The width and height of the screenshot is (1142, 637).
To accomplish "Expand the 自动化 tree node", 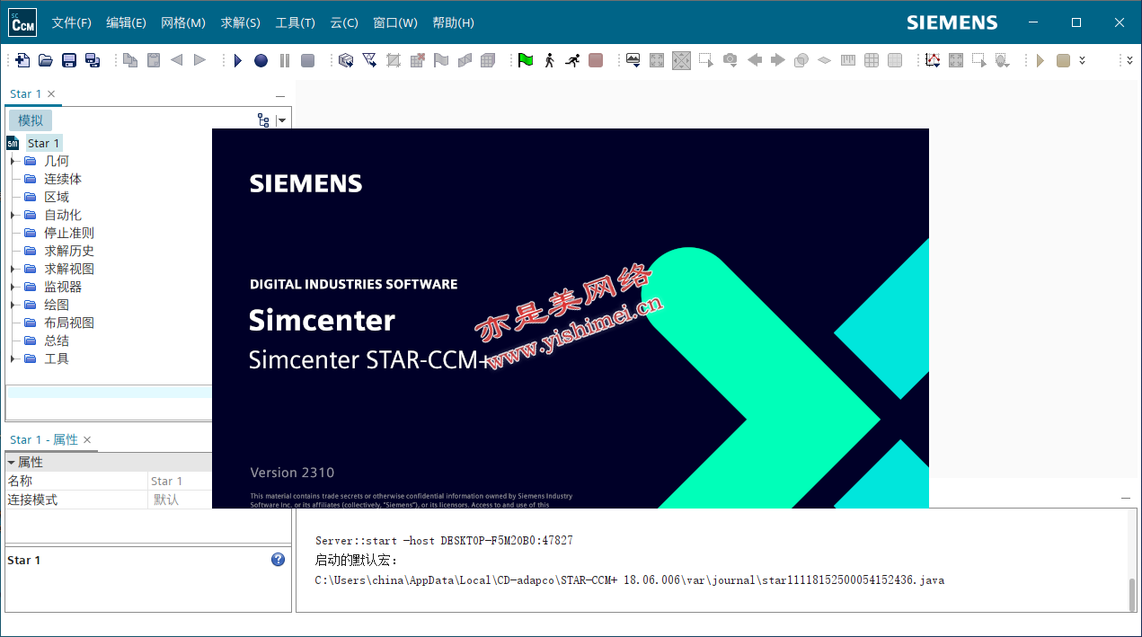I will (13, 215).
